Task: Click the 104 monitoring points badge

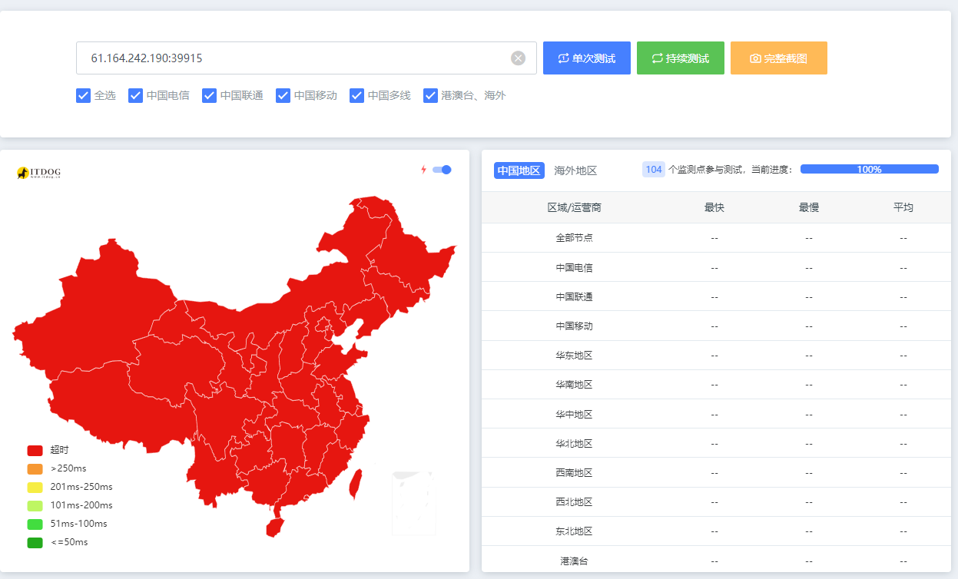Action: (654, 170)
